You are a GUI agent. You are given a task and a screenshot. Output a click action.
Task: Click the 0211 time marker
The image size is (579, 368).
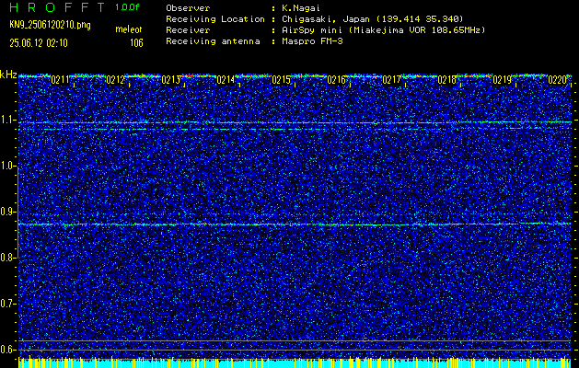[60, 80]
